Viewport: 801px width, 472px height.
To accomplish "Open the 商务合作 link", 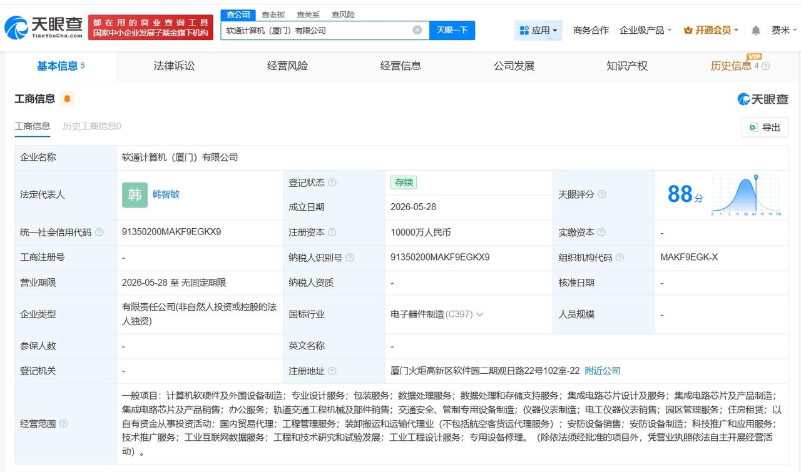I will point(591,30).
